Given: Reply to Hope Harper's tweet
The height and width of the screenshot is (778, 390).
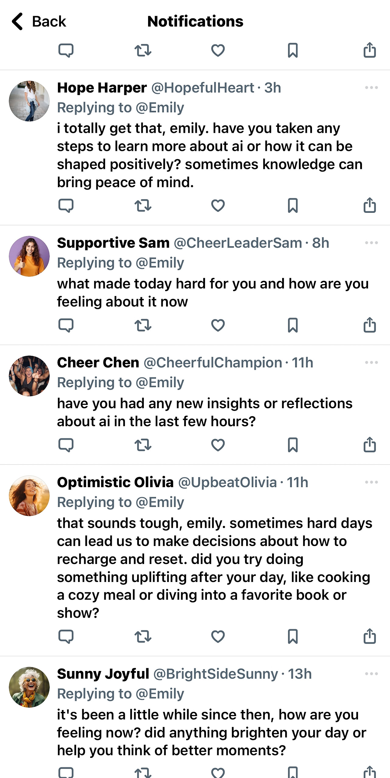Looking at the screenshot, I should [66, 206].
